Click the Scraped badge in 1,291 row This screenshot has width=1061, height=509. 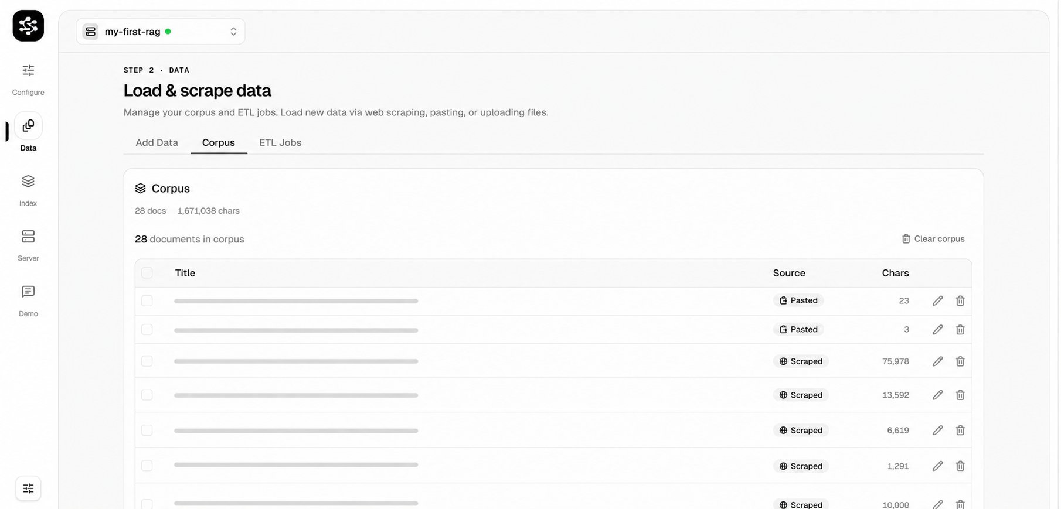(x=801, y=466)
